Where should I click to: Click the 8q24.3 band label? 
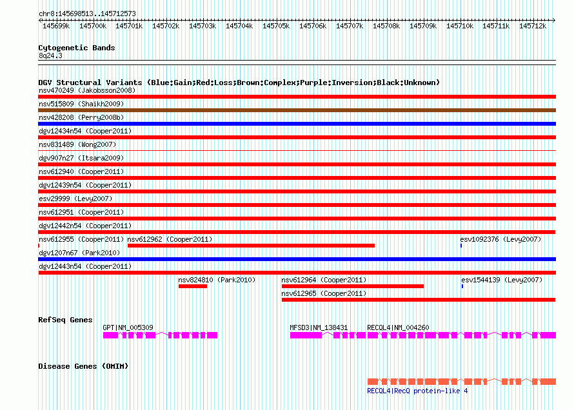point(50,55)
